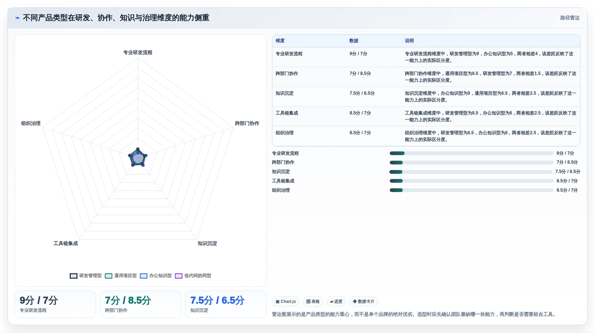Click radar axis label 组织治理
Image resolution: width=595 pixels, height=333 pixels.
point(31,123)
